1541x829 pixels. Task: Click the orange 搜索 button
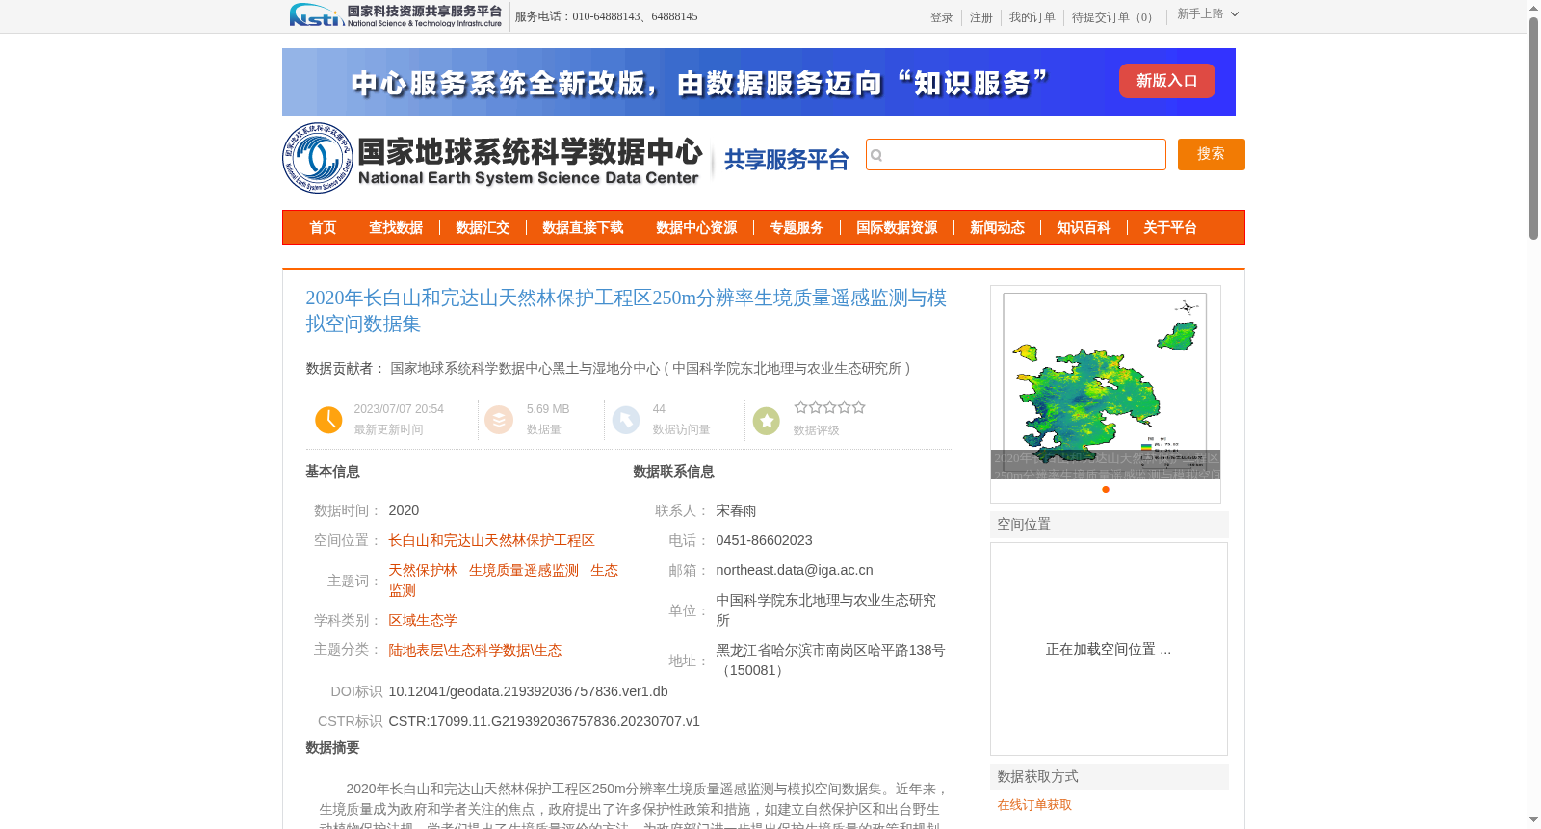point(1212,154)
